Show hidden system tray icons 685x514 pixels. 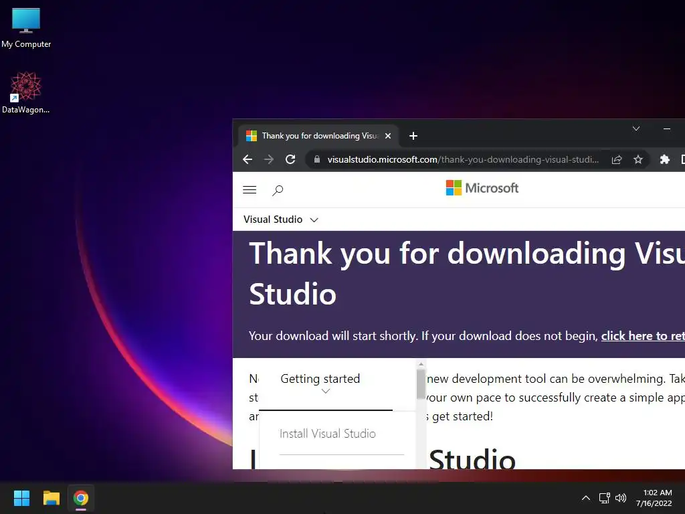tap(586, 498)
